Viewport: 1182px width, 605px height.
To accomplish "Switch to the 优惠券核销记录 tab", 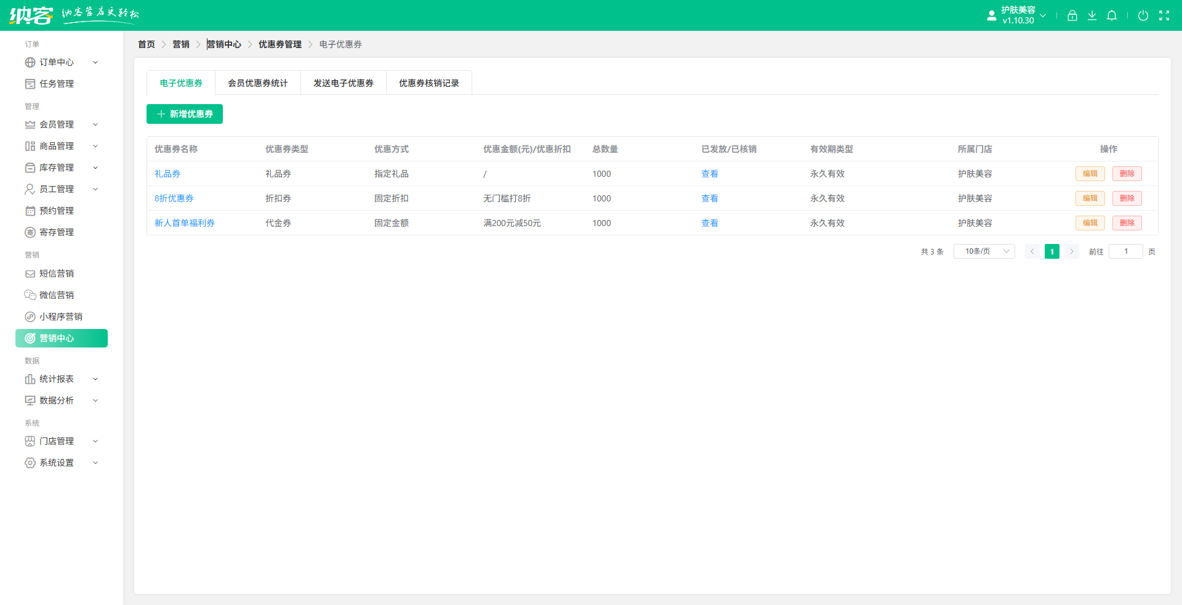I will [428, 83].
